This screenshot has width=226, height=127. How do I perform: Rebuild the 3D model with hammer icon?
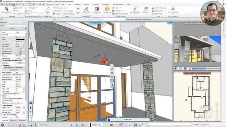click(x=86, y=9)
